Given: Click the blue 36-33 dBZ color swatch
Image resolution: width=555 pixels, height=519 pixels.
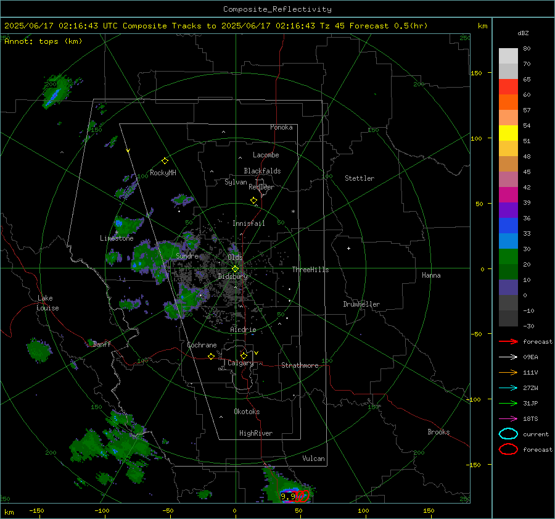Looking at the screenshot, I should pyautogui.click(x=508, y=226).
